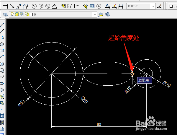The width and height of the screenshot is (177, 135).
Task: Click the ByLayer color swatch box
Action: click(171, 6)
